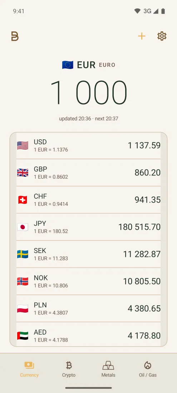Tap the NOK currency row
Viewport: 177px width, 393px height.
[89, 281]
